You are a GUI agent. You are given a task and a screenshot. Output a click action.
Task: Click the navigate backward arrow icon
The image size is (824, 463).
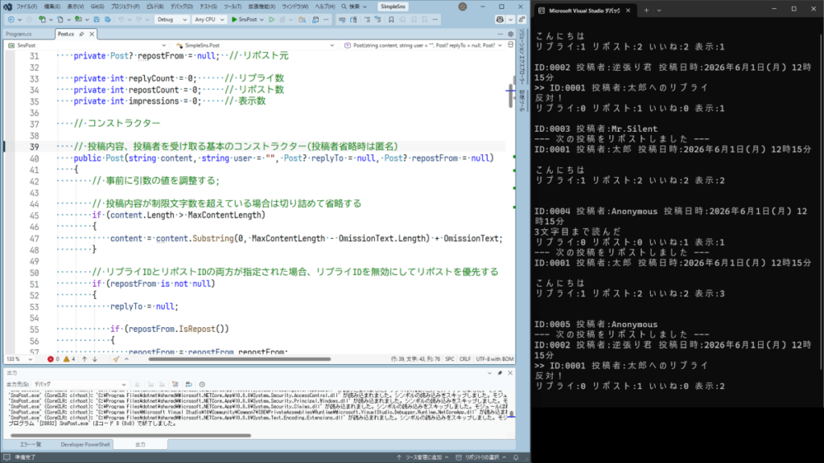[x=11, y=19]
